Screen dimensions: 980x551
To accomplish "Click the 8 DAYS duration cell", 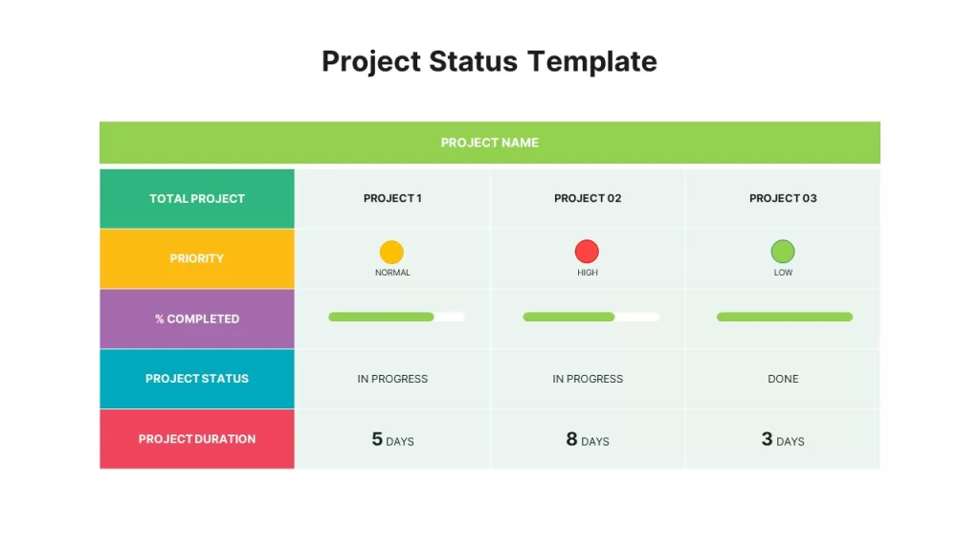I will coord(588,439).
